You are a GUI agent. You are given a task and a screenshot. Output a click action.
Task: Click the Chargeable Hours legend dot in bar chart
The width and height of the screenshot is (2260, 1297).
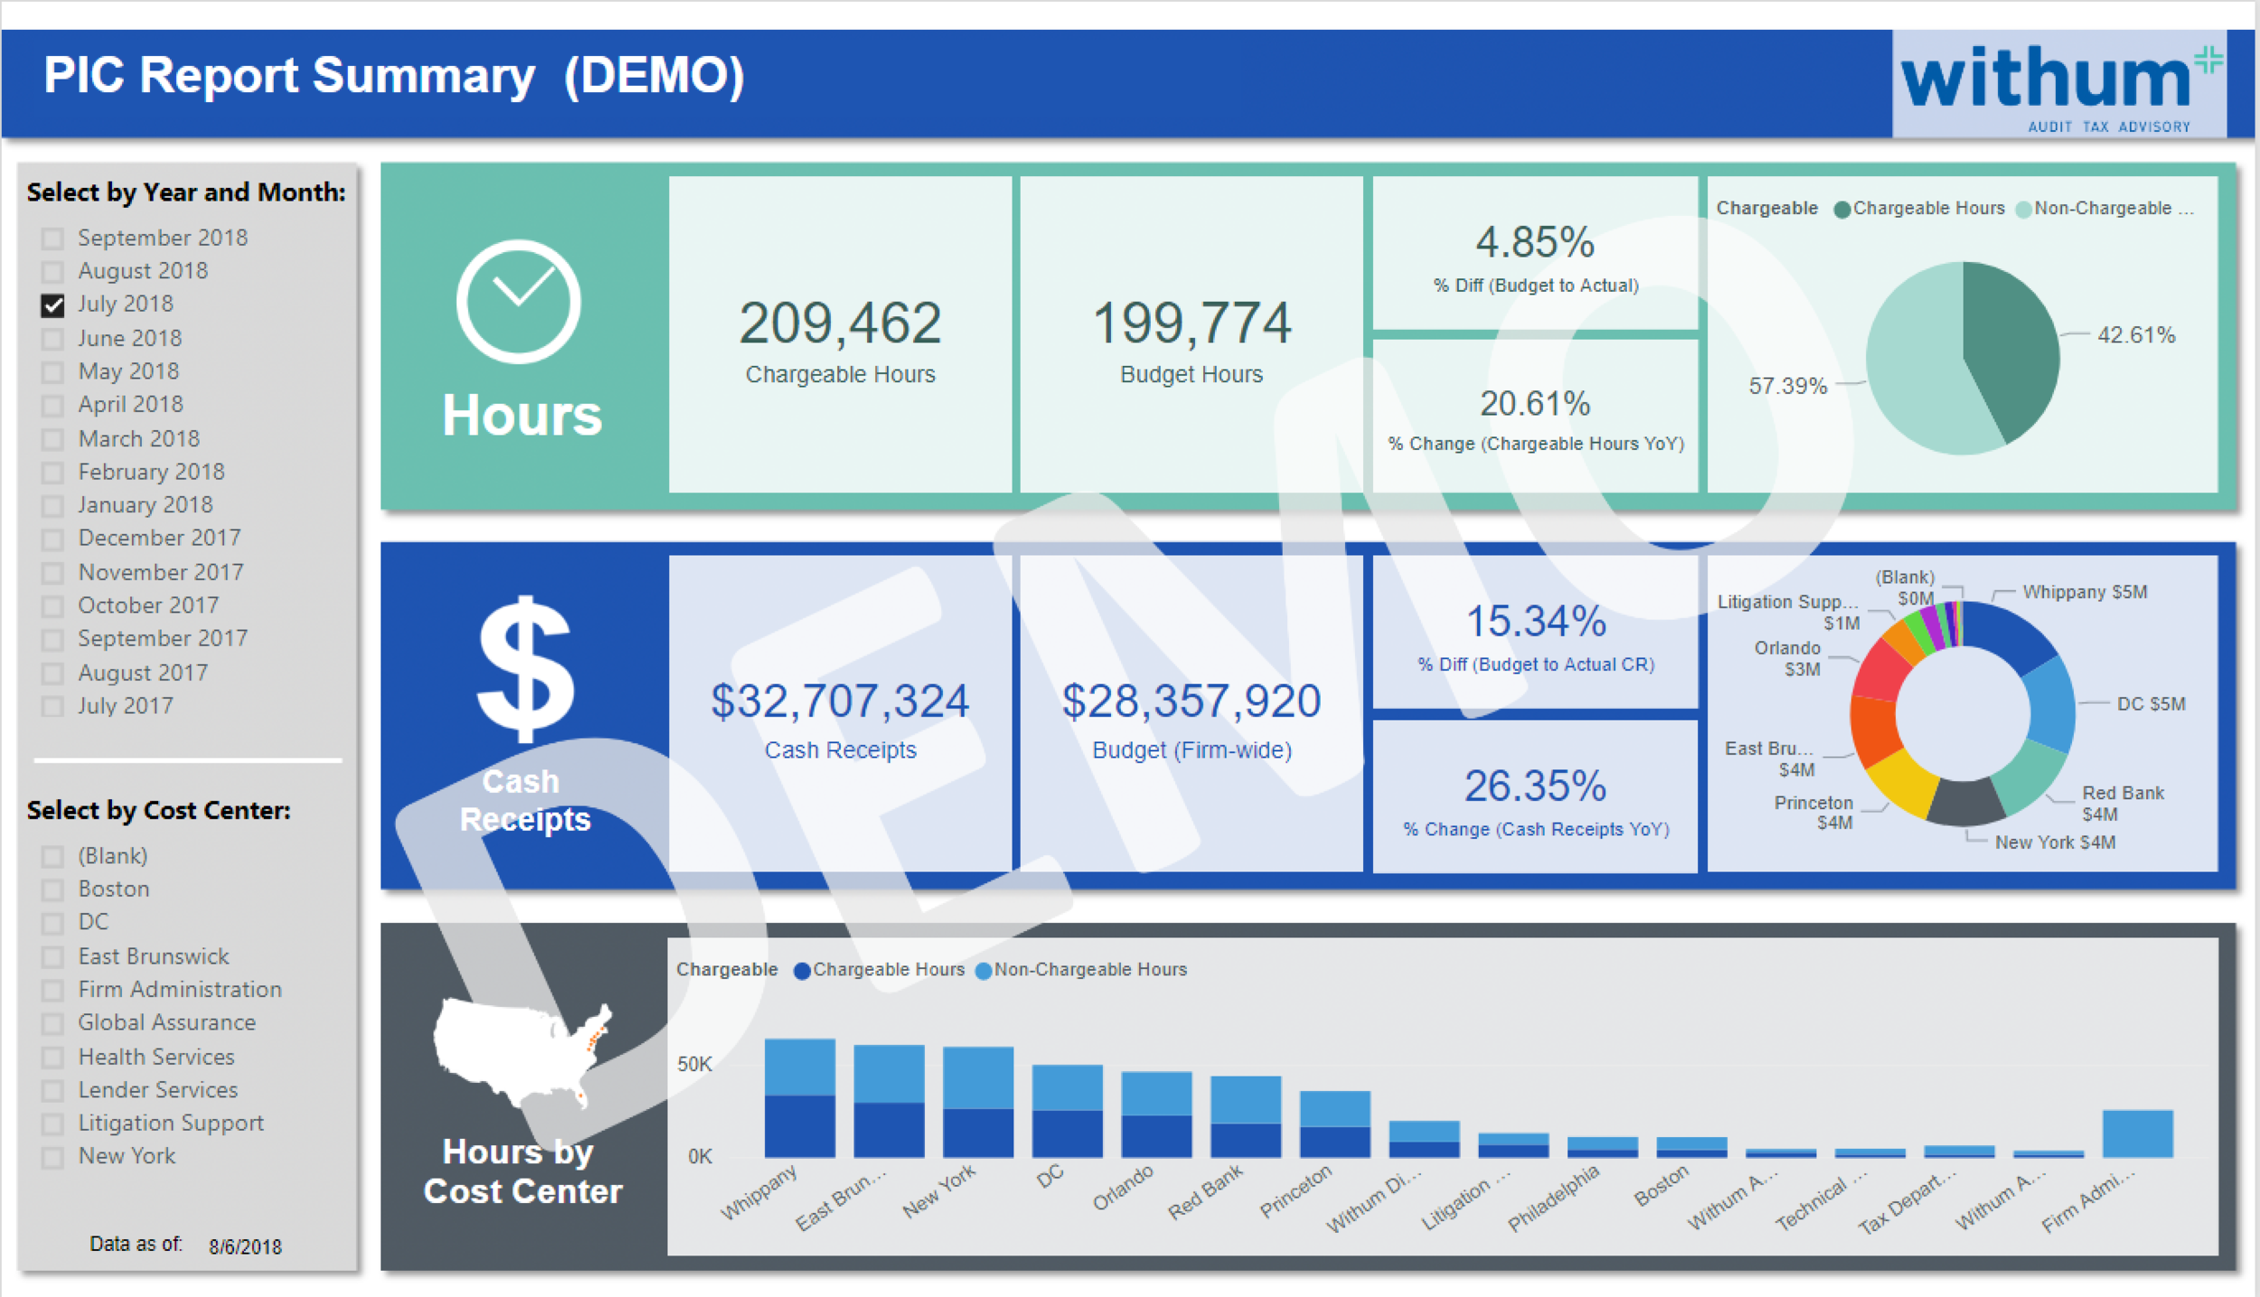[x=801, y=971]
